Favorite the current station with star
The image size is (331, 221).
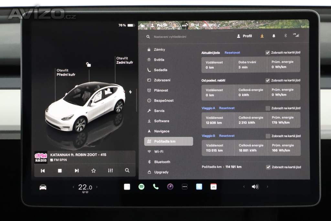pos(93,171)
